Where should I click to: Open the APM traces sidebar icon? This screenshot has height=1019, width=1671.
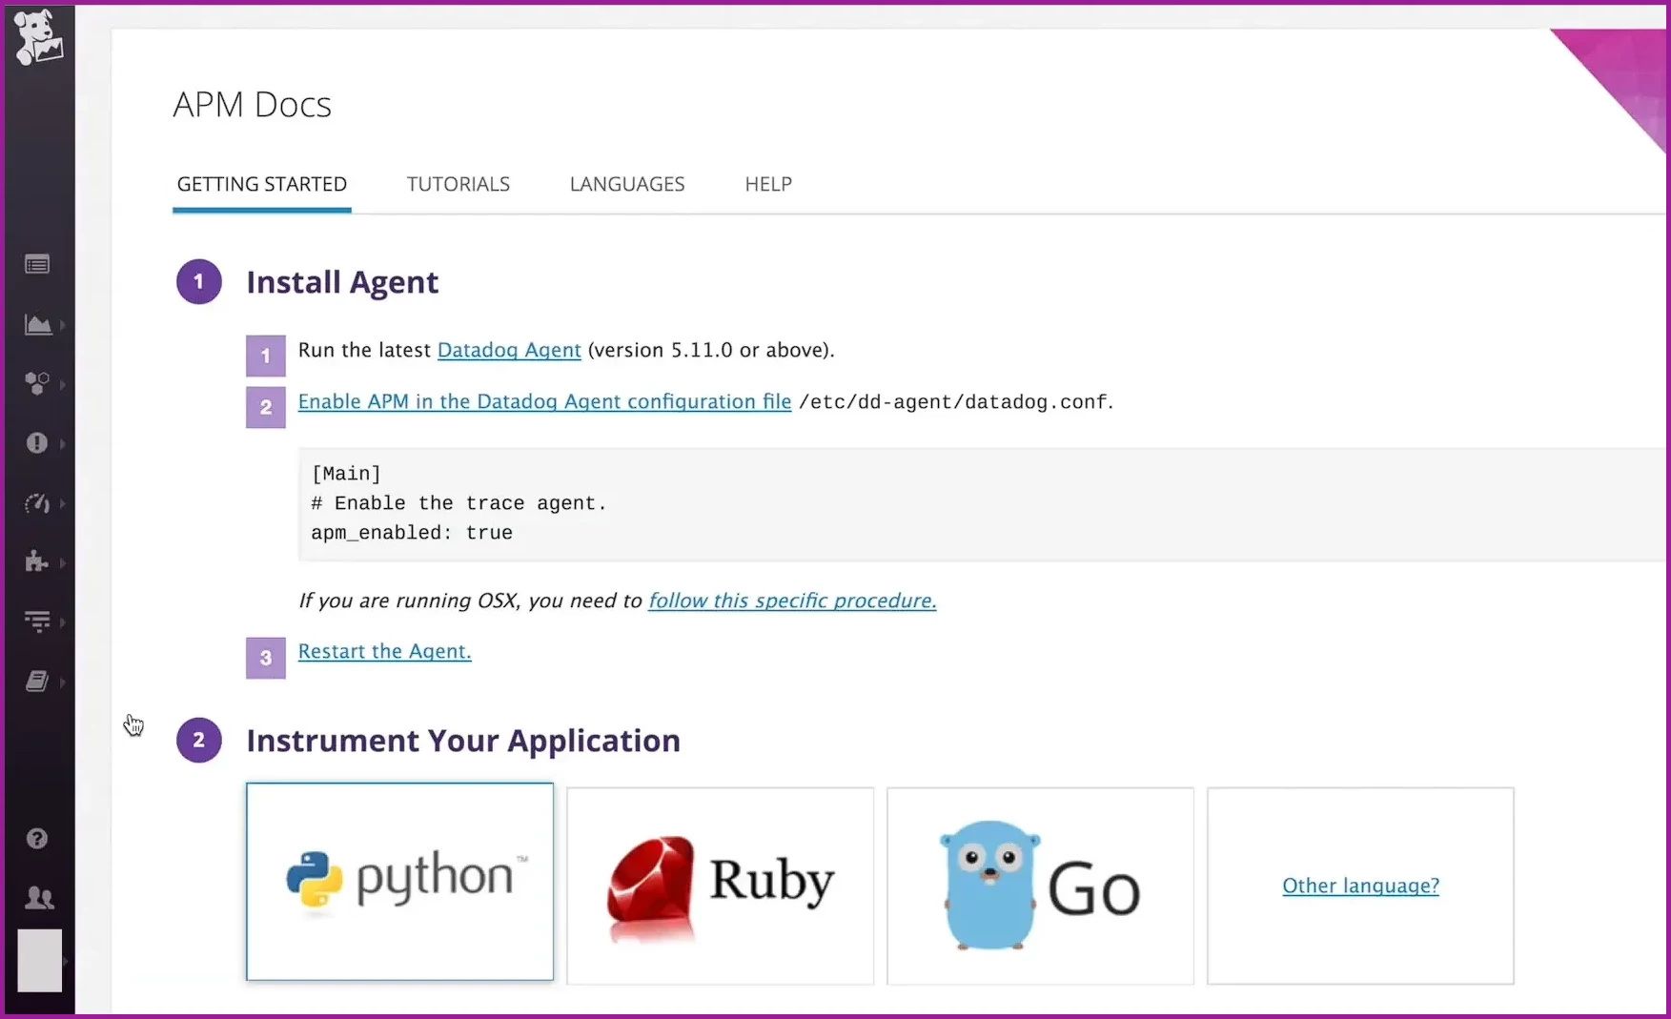tap(37, 622)
